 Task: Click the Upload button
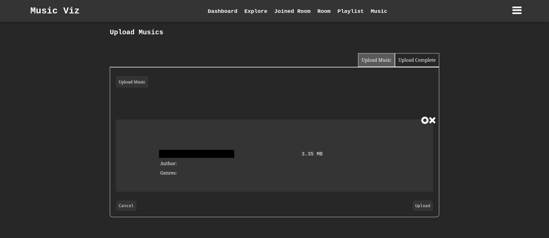[x=422, y=206]
